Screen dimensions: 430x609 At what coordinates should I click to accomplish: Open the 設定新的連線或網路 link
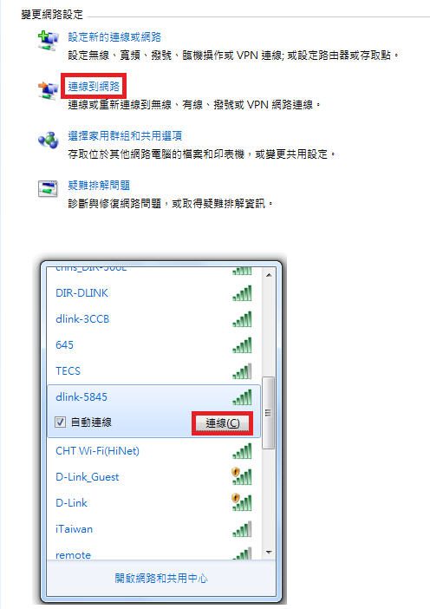point(114,37)
